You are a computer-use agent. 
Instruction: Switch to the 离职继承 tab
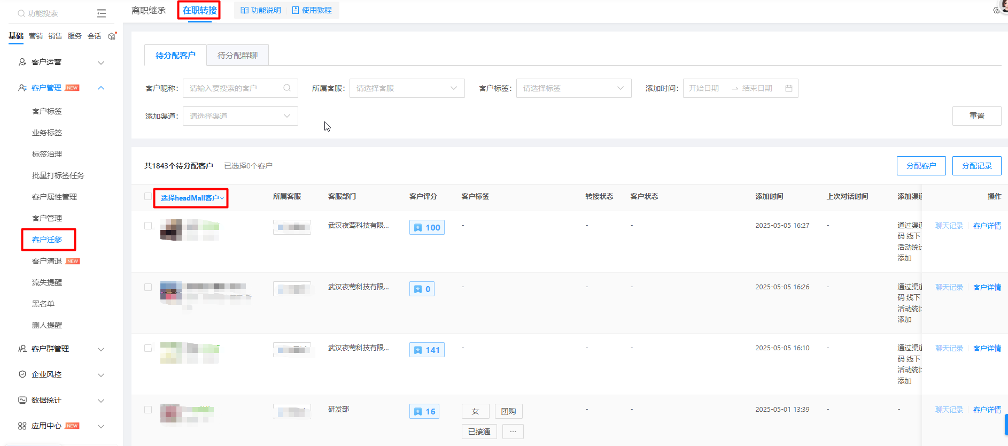tap(149, 10)
